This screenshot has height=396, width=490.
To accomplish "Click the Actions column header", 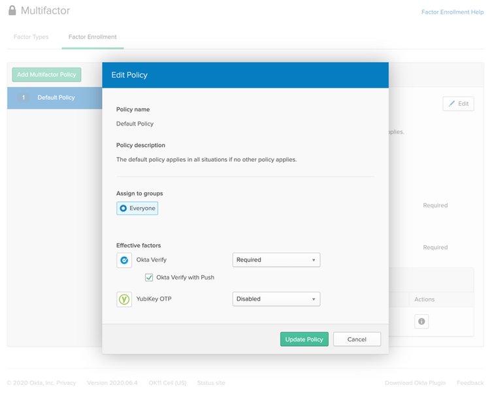I will [x=424, y=299].
